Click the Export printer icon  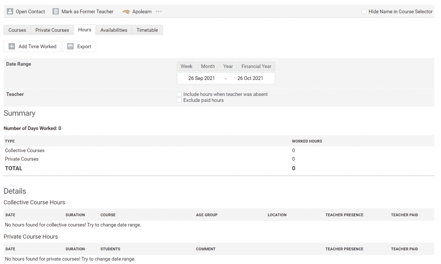click(70, 47)
